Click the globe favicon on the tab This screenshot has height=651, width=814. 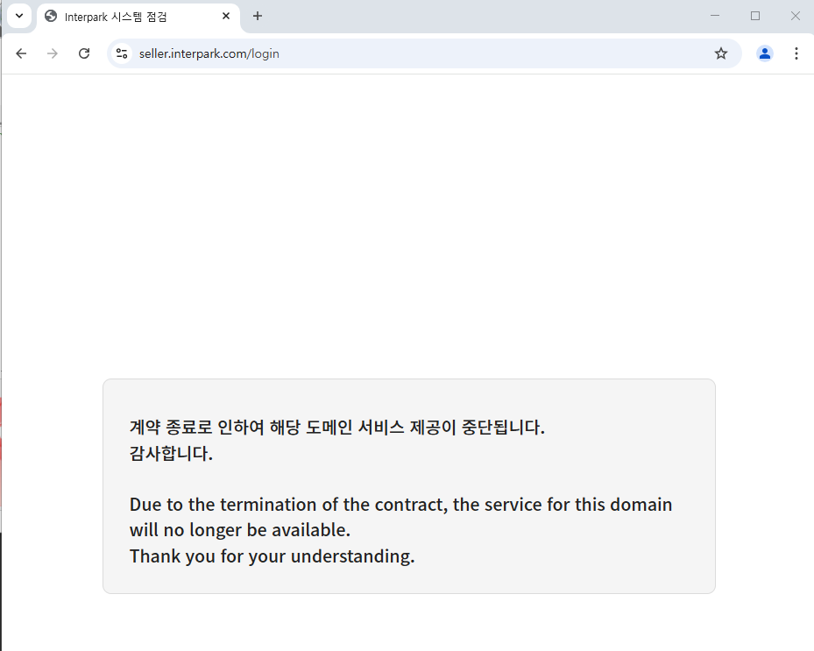coord(51,17)
